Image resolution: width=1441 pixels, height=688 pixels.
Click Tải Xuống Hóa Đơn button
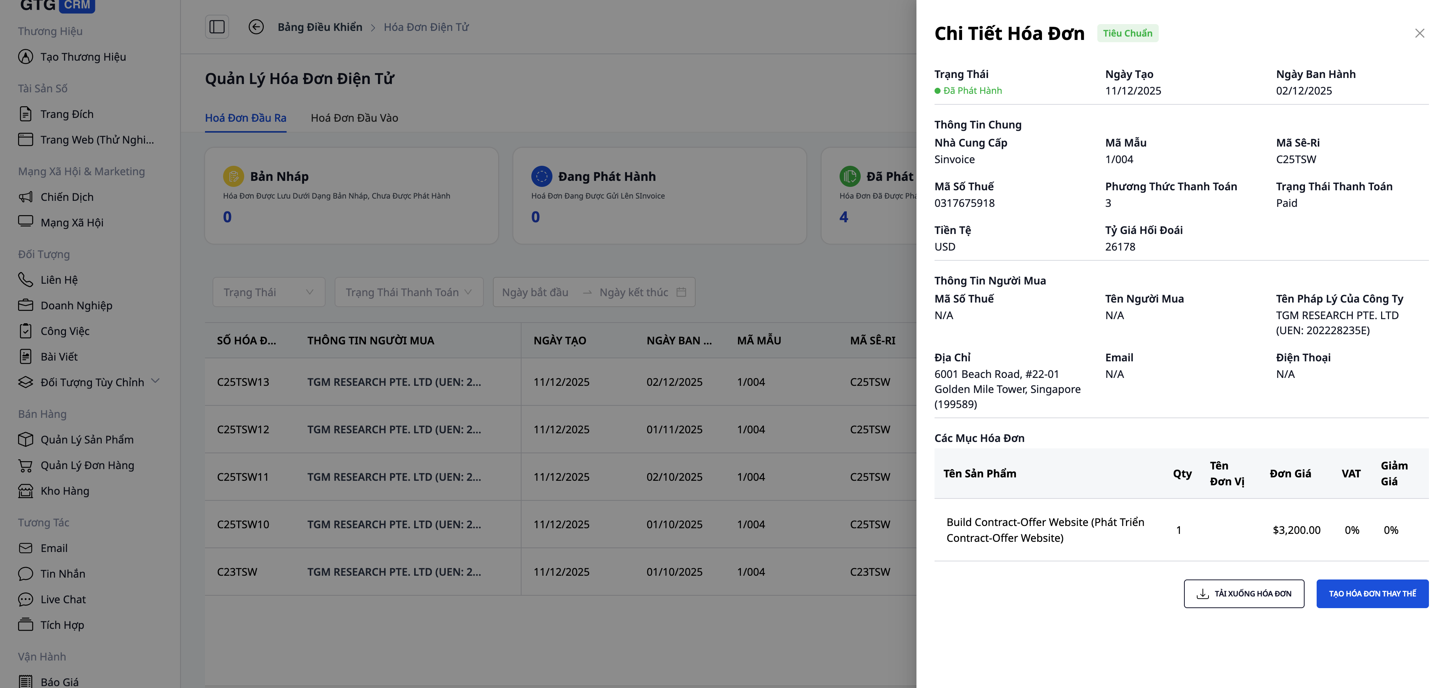tap(1244, 593)
